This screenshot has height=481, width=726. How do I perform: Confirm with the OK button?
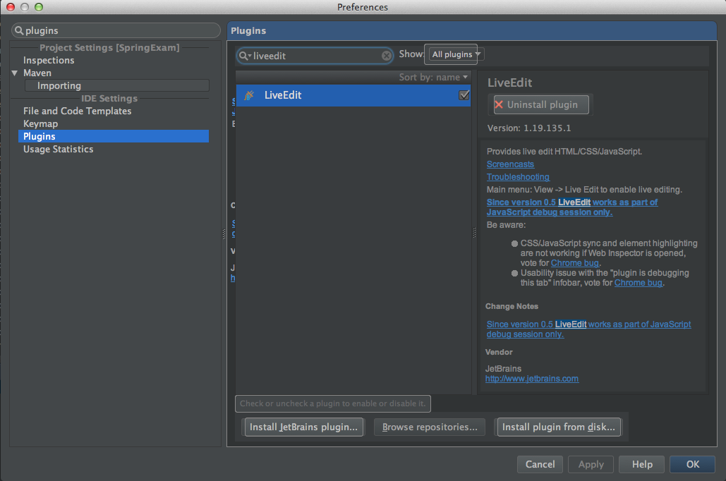[693, 464]
